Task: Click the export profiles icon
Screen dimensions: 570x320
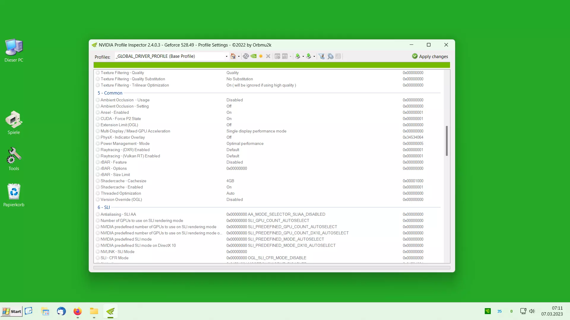Action: point(298,56)
